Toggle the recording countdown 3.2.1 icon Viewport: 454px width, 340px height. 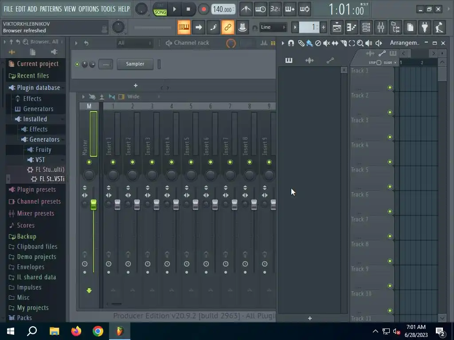tap(275, 9)
